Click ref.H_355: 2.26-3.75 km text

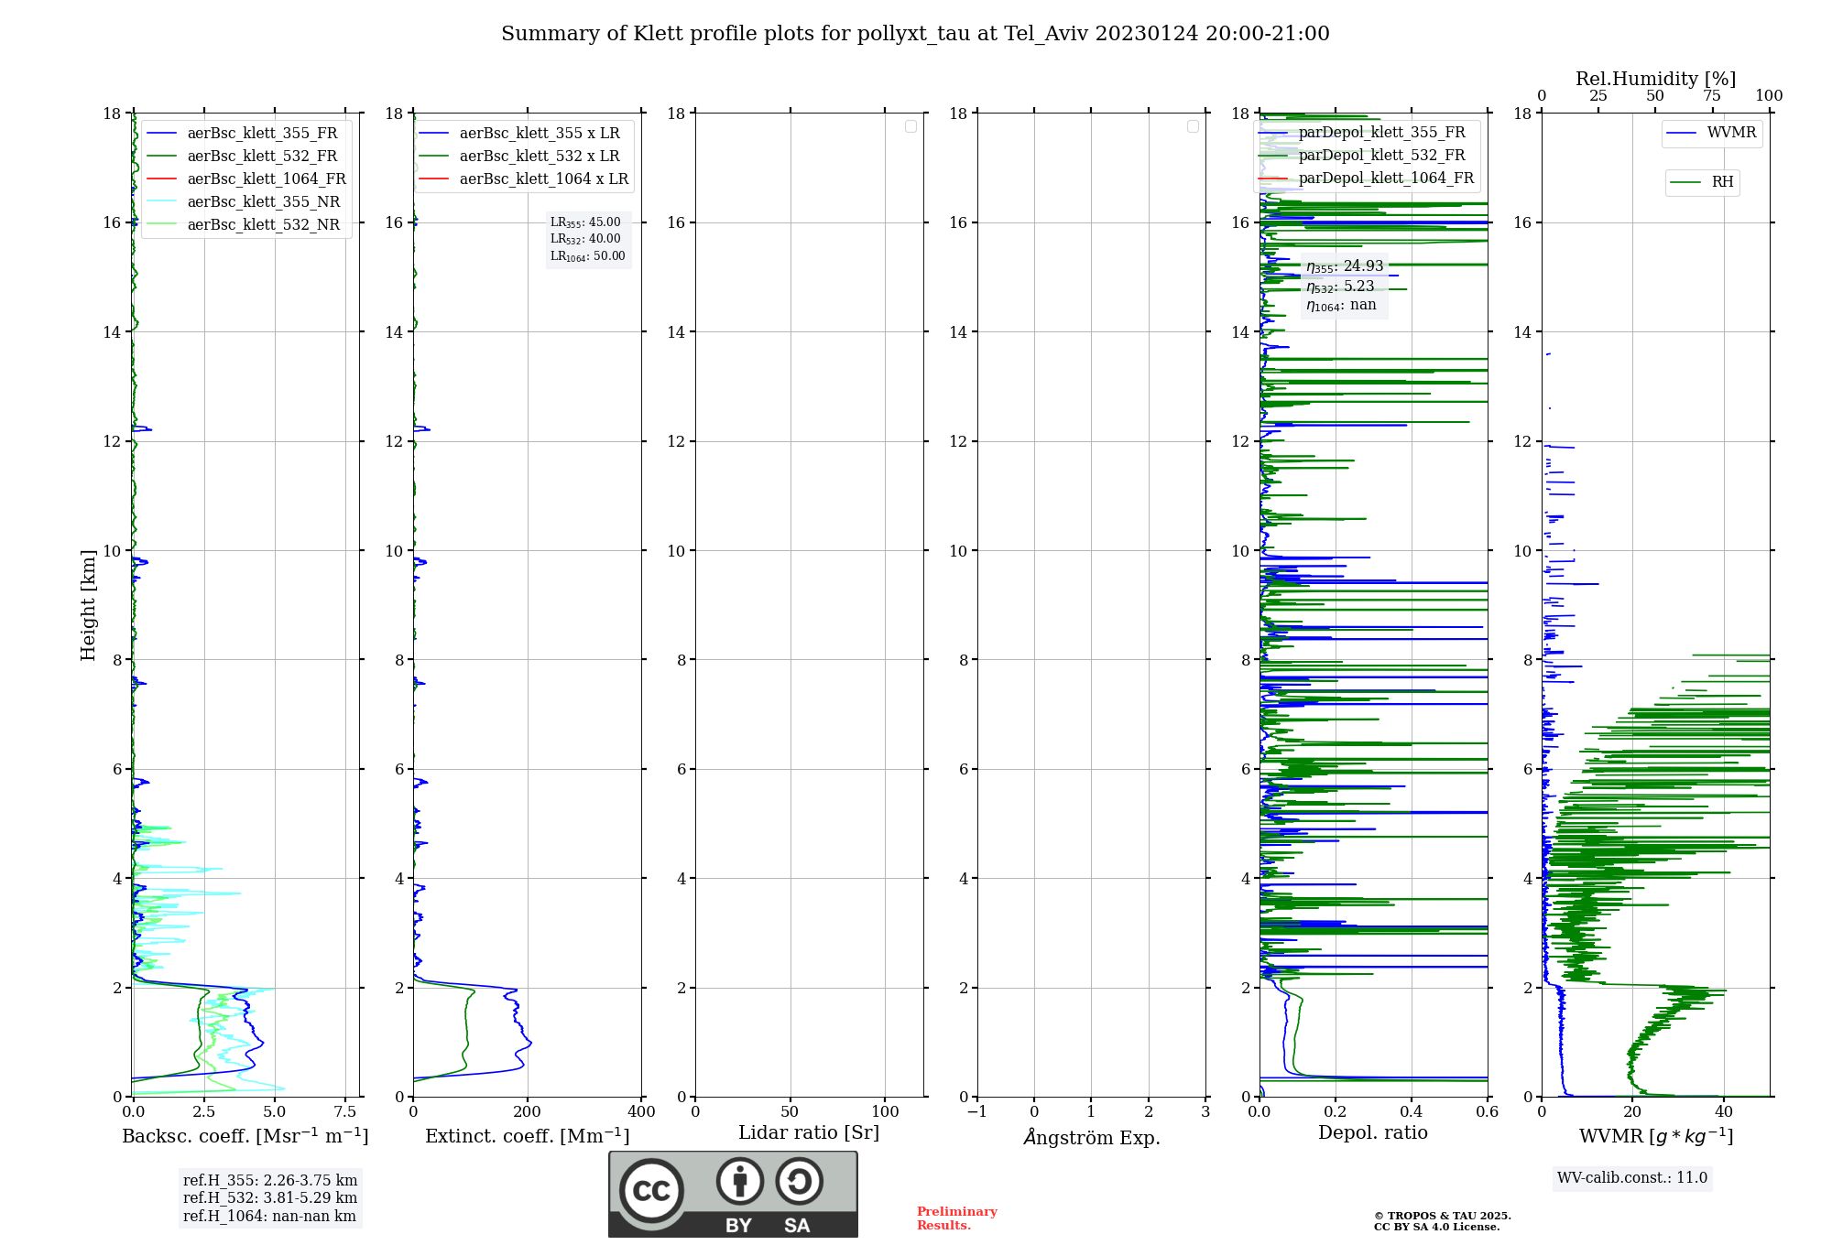270,1181
